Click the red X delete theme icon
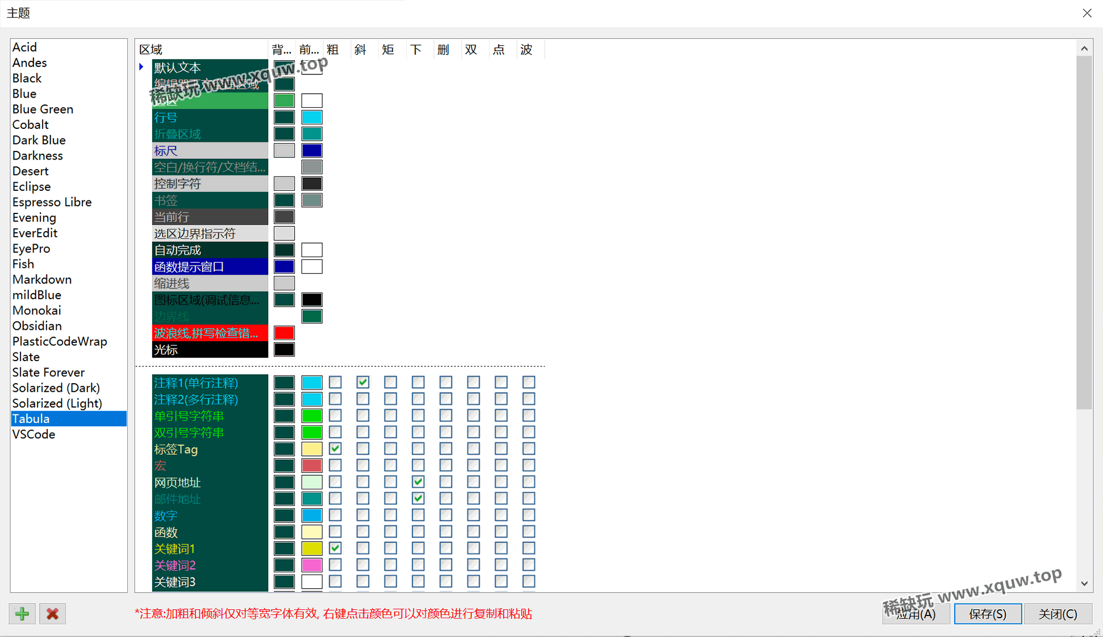The height and width of the screenshot is (637, 1103). (53, 614)
